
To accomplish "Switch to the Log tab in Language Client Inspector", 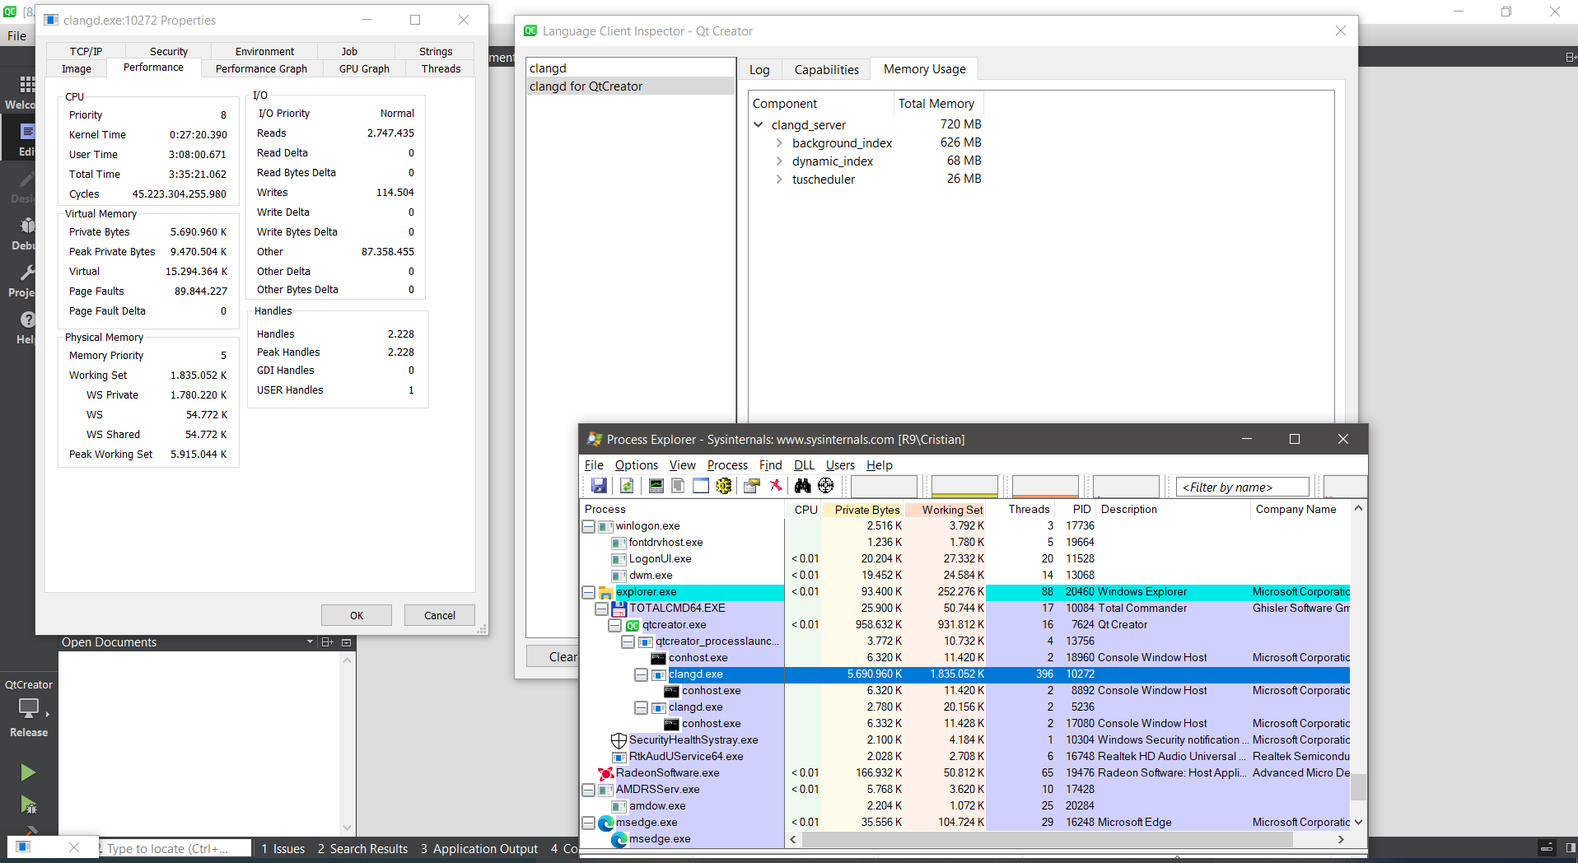I will click(x=759, y=70).
